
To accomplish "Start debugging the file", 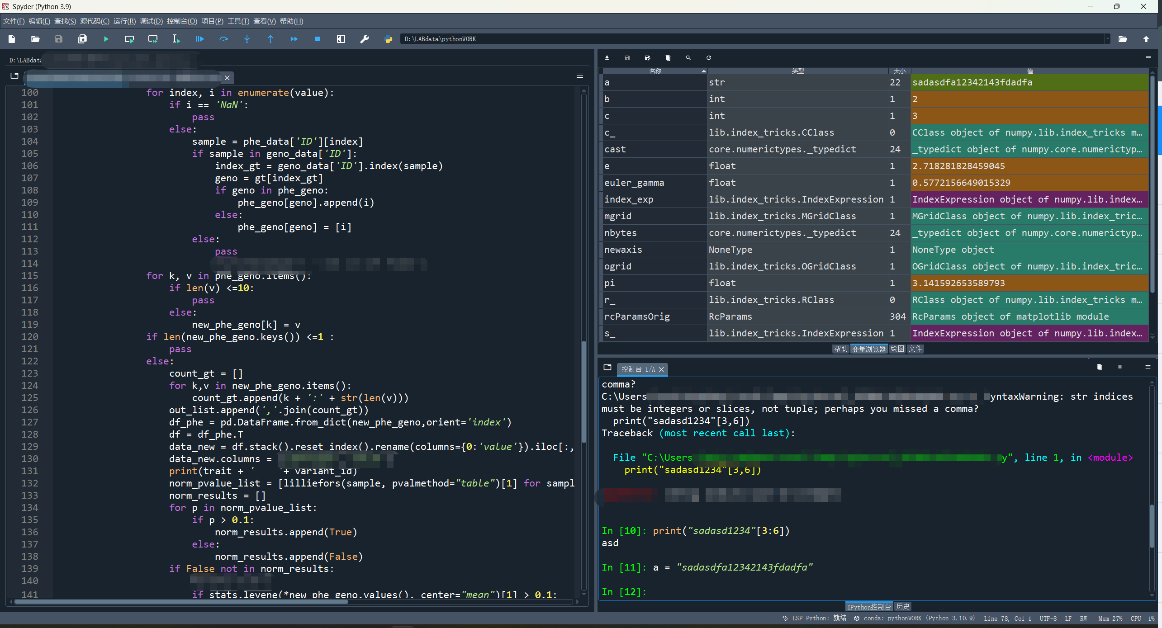I will (200, 39).
